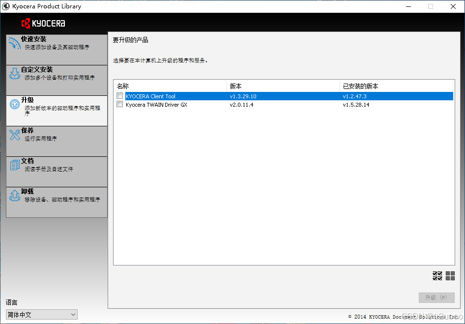Image resolution: width=465 pixels, height=324 pixels.
Task: Click the Kyocera Product Library title bar icon
Action: tap(5, 6)
